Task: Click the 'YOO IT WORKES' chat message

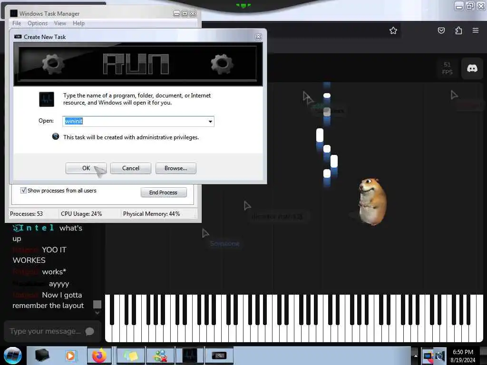Action: pyautogui.click(x=40, y=255)
